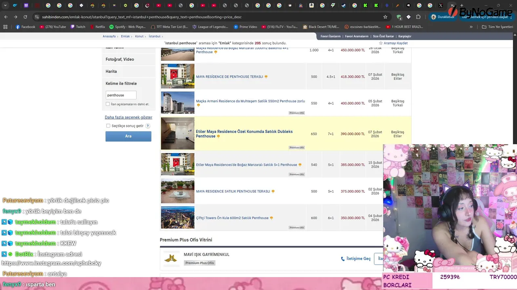Open Favori İlanlarım menu item
The image size is (517, 290).
point(331,36)
